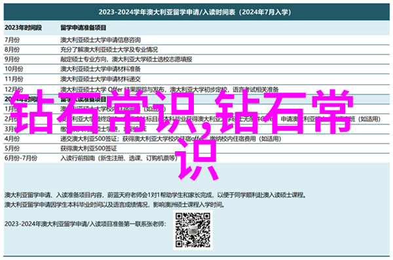Select the '留学申请准备项目' header in the top row
Viewport: 393px width, 260px height.
coord(83,28)
